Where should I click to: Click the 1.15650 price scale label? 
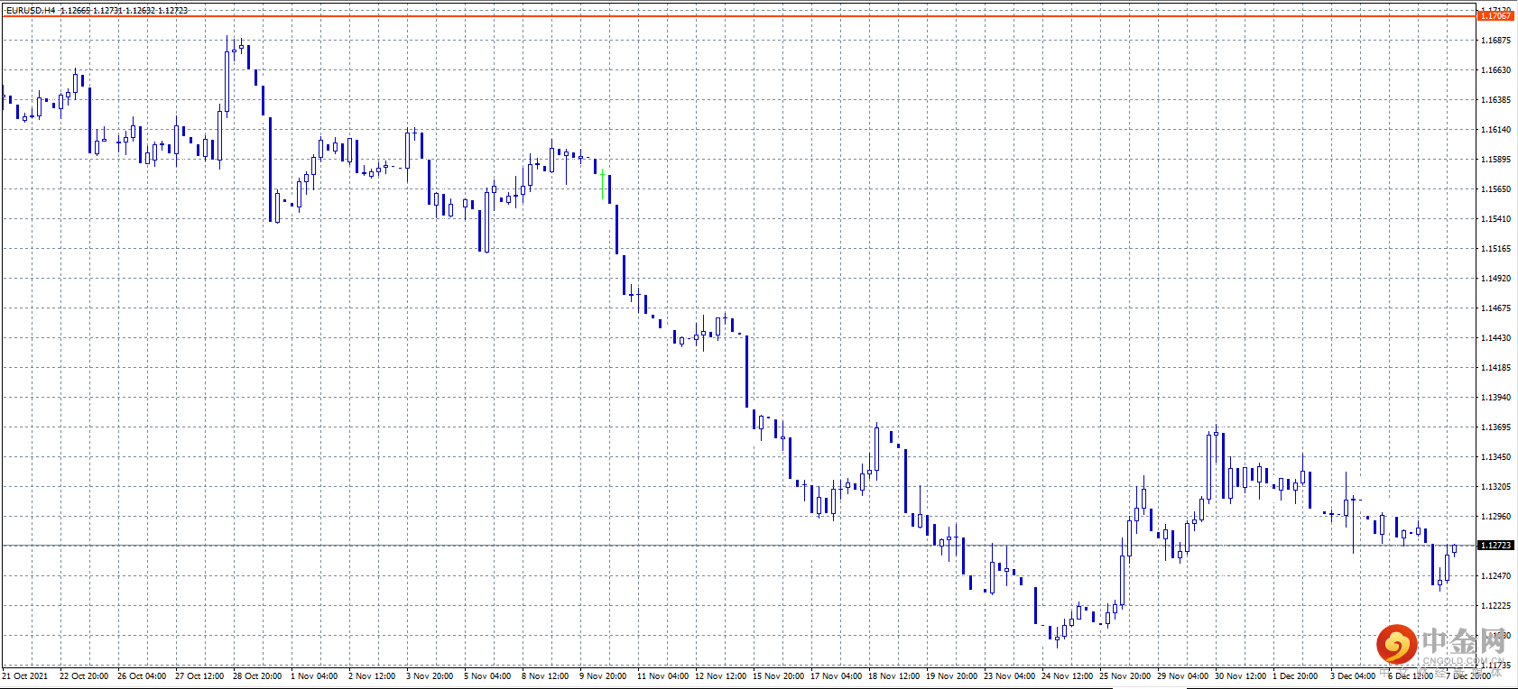pyautogui.click(x=1495, y=189)
